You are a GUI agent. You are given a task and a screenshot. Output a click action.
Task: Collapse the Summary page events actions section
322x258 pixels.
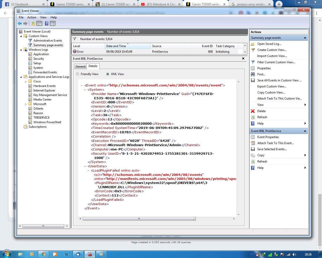coord(305,38)
